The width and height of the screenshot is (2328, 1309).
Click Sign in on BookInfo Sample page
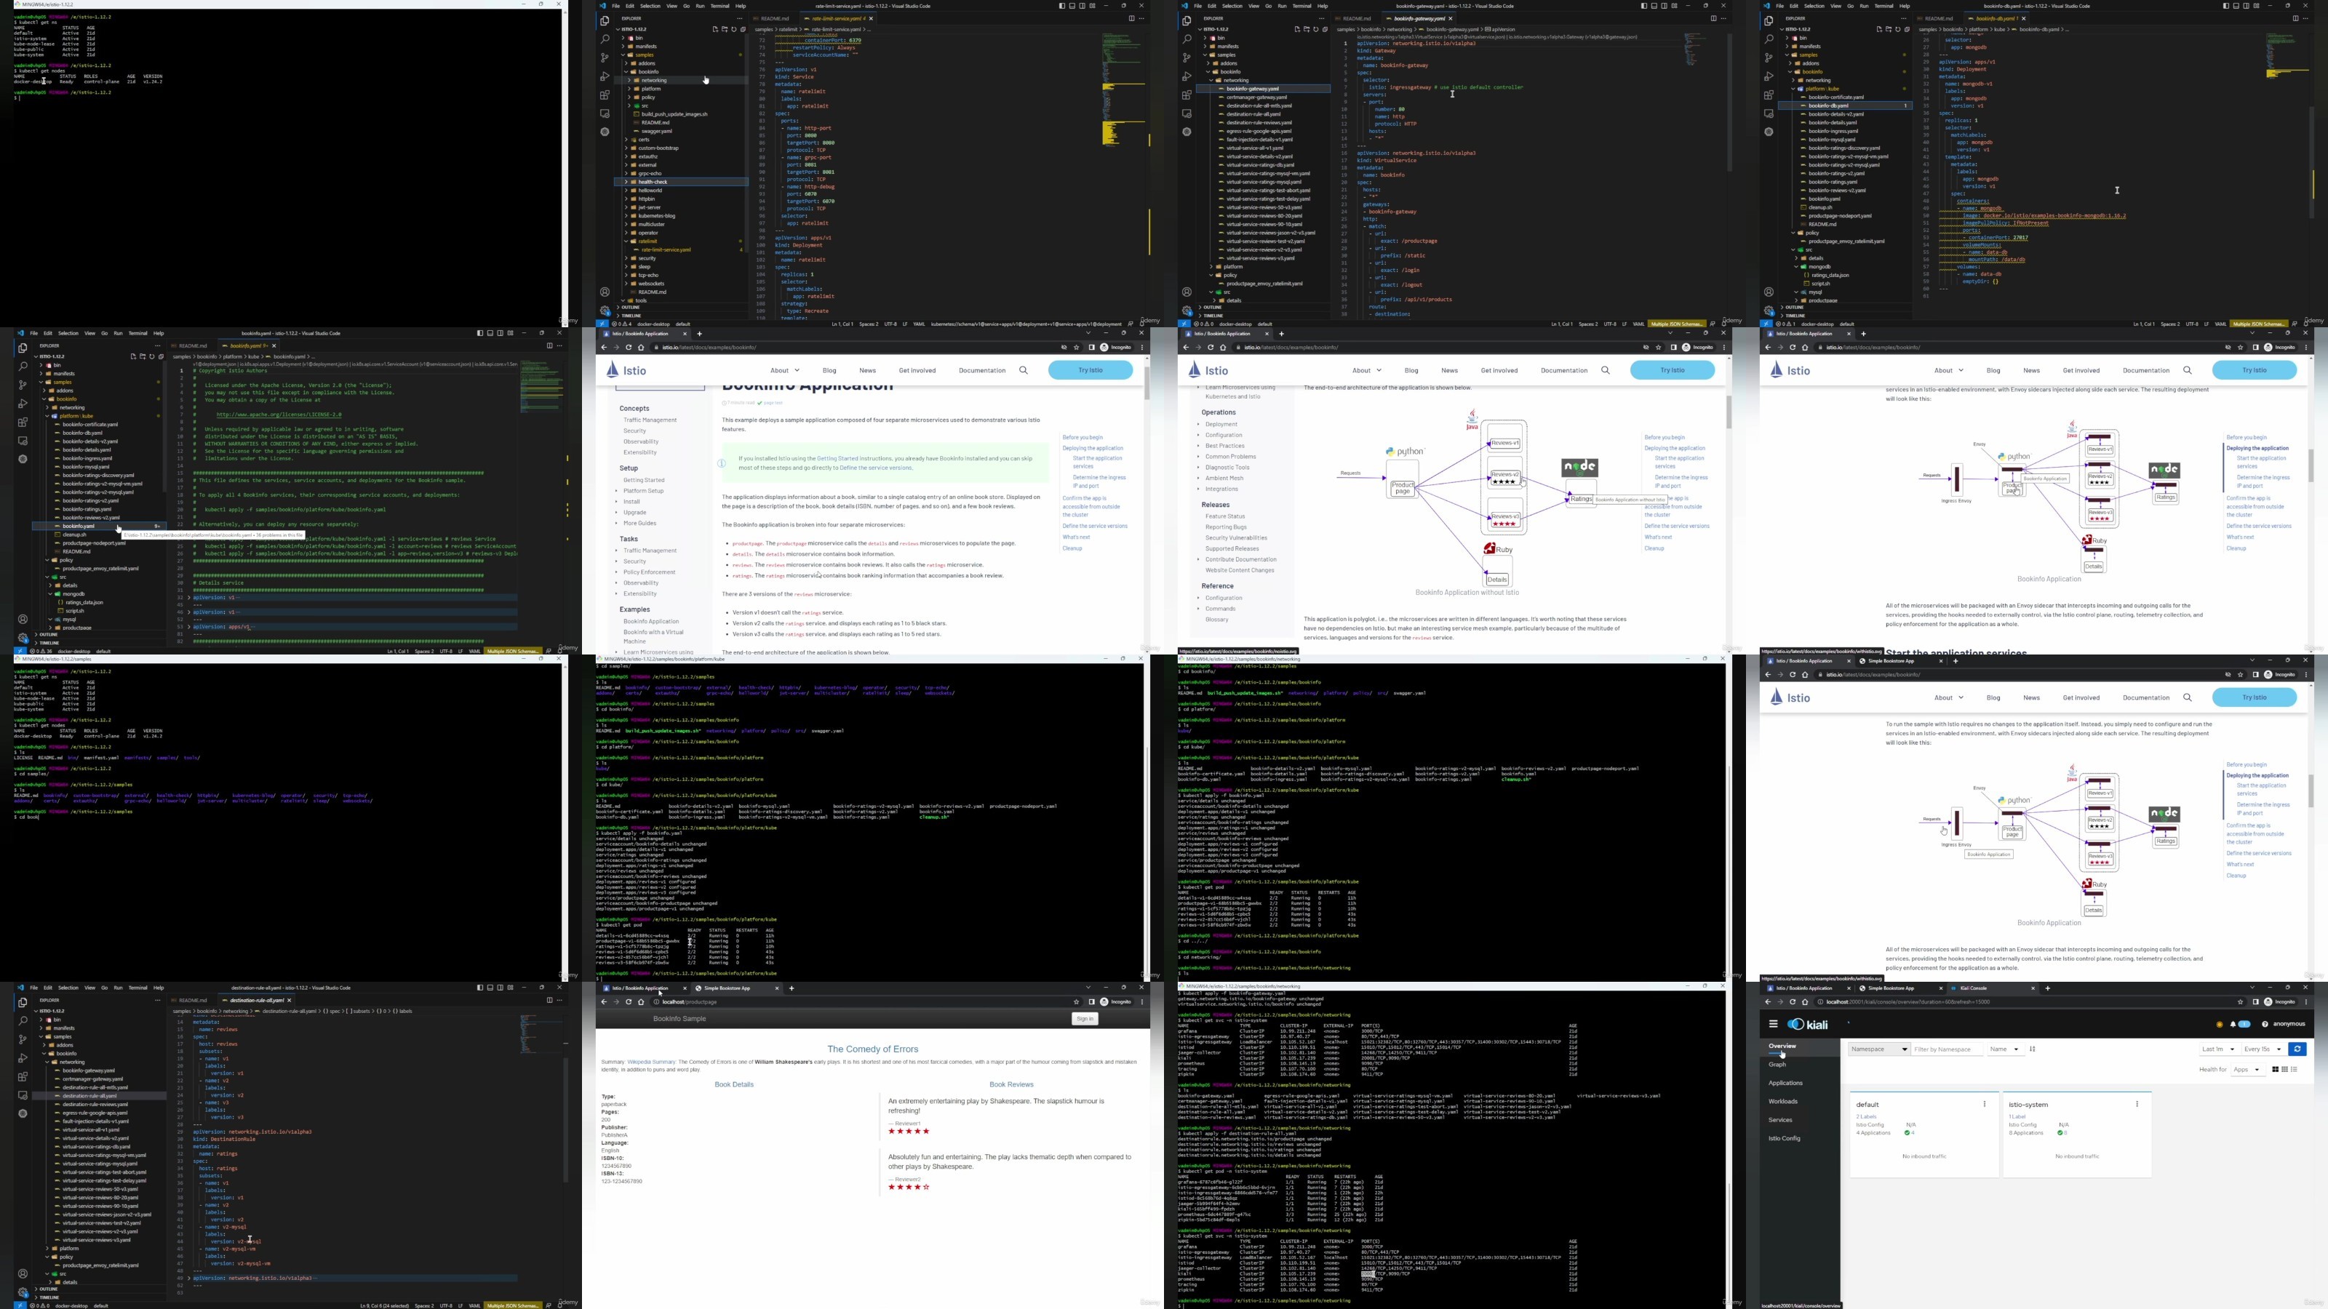1085,1018
